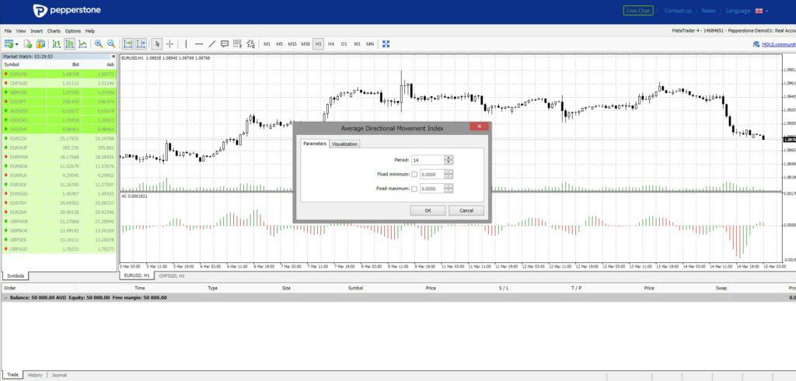
Task: Switch to Candlesticks chart view
Action: click(x=69, y=44)
